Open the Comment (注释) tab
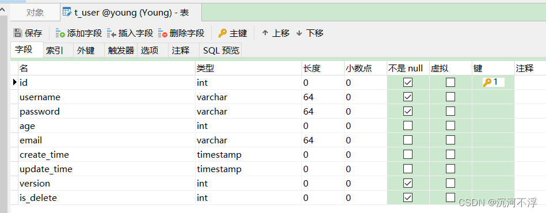Viewport: 546px width, 213px height. click(x=184, y=51)
